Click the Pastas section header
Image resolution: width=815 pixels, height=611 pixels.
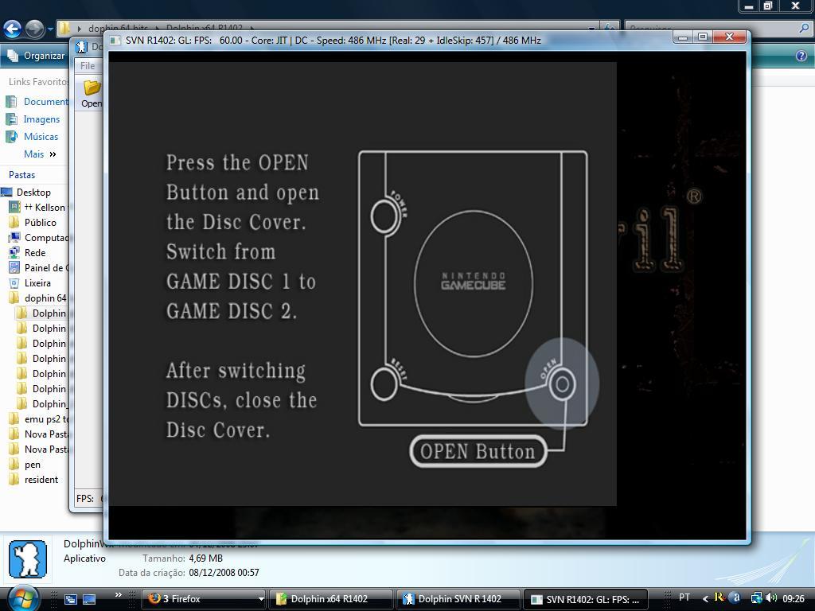click(x=21, y=174)
